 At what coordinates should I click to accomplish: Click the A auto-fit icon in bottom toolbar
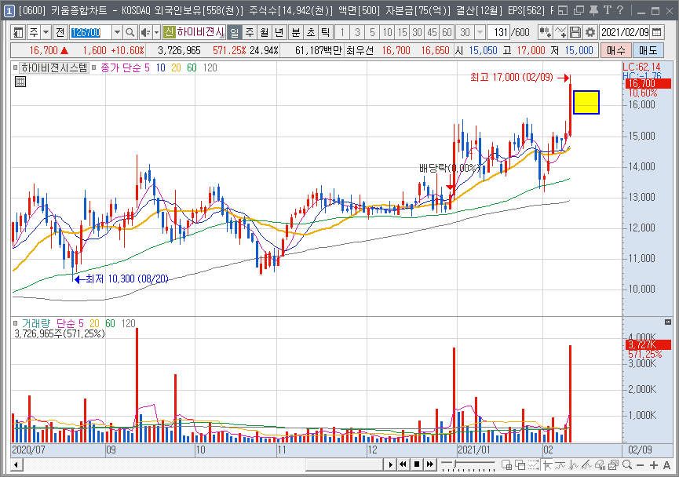[667, 465]
